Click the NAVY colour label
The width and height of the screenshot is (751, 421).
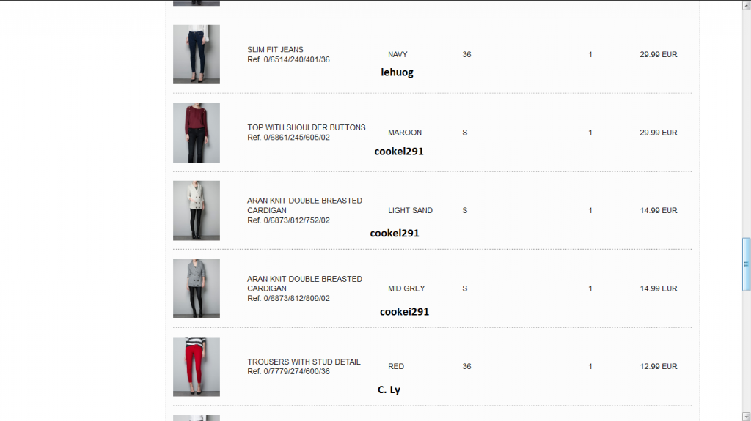tap(398, 54)
